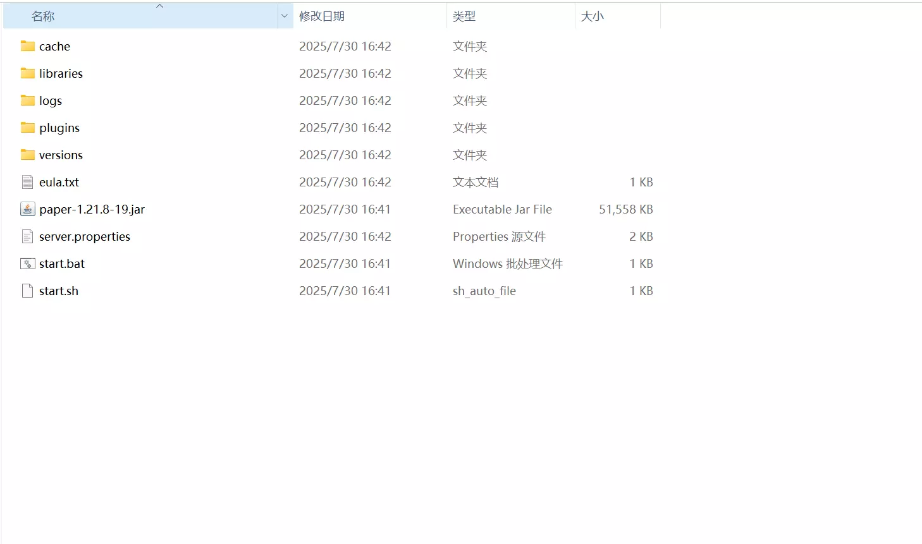Screen dimensions: 922x544
Task: Select the versions folder name
Action: [x=61, y=155]
